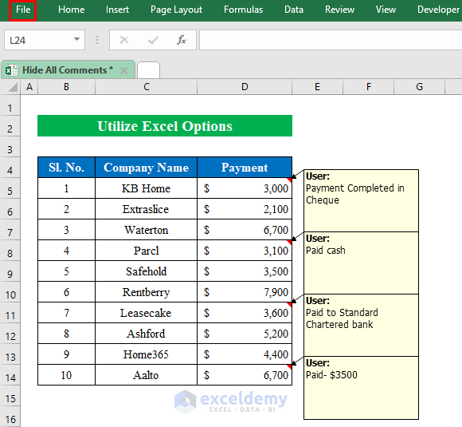
Task: Select the payment cell showing 5,200
Action: pyautogui.click(x=245, y=334)
